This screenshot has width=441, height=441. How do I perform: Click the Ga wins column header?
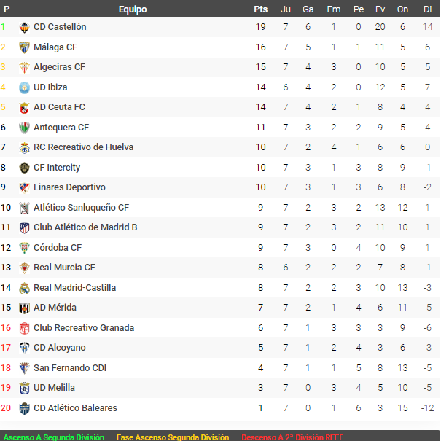point(308,9)
